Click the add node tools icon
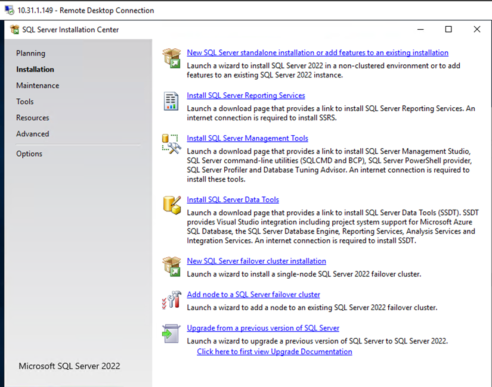 coord(171,299)
